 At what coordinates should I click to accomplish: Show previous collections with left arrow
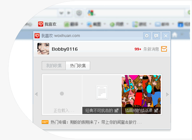[36, 94]
